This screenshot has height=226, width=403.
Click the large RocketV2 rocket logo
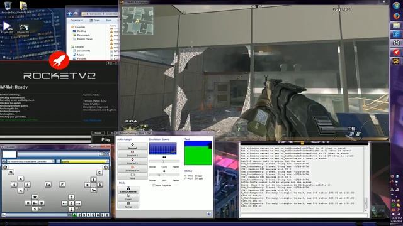(59, 60)
